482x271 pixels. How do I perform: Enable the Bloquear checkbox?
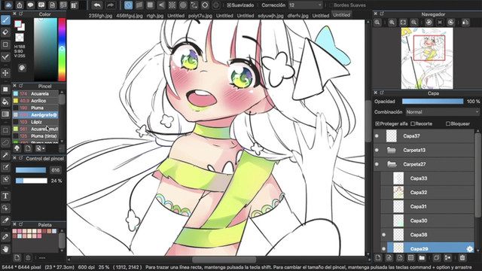coord(448,123)
